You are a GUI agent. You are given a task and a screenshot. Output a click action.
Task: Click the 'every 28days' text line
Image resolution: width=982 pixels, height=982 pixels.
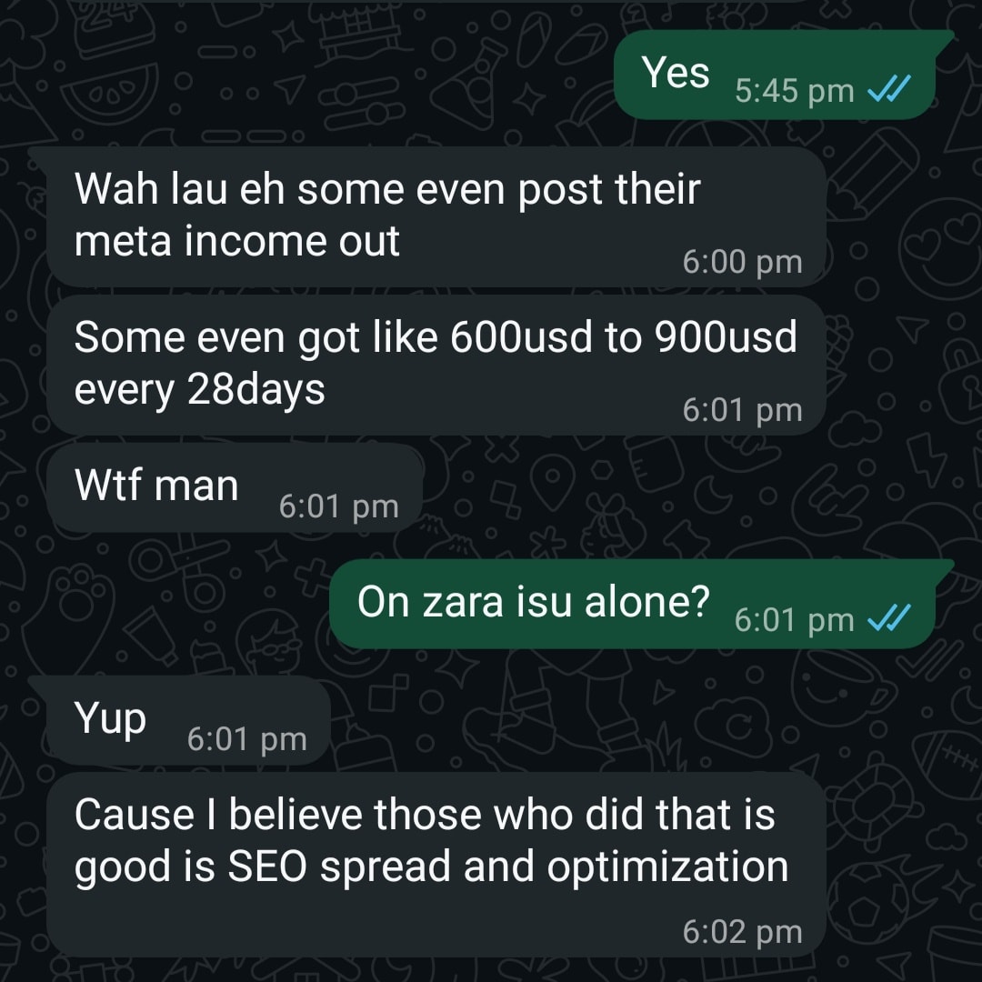click(x=200, y=390)
